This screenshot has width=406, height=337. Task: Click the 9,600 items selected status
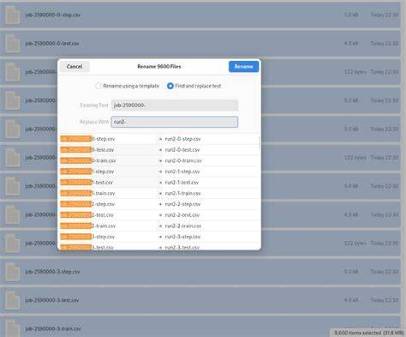pyautogui.click(x=368, y=332)
